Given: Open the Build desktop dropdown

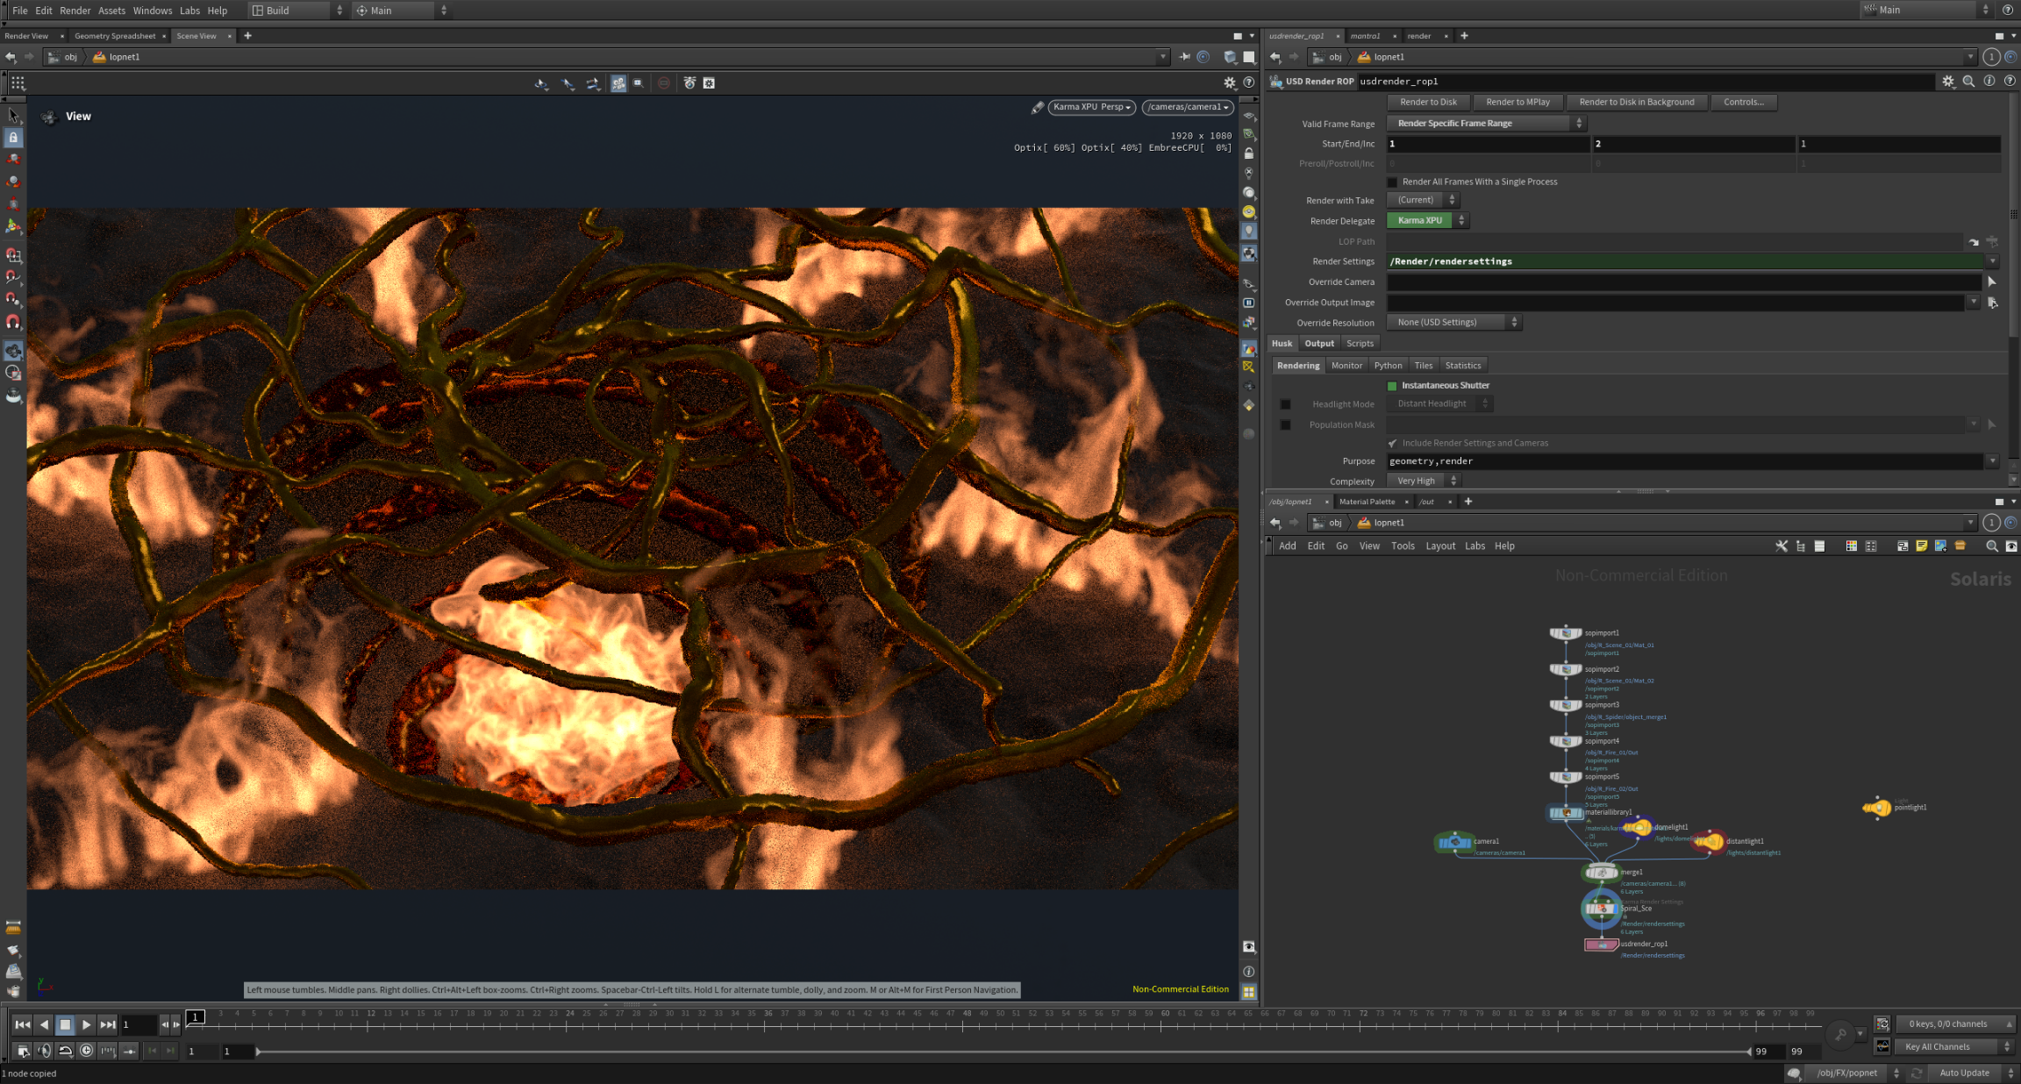Looking at the screenshot, I should click(297, 11).
